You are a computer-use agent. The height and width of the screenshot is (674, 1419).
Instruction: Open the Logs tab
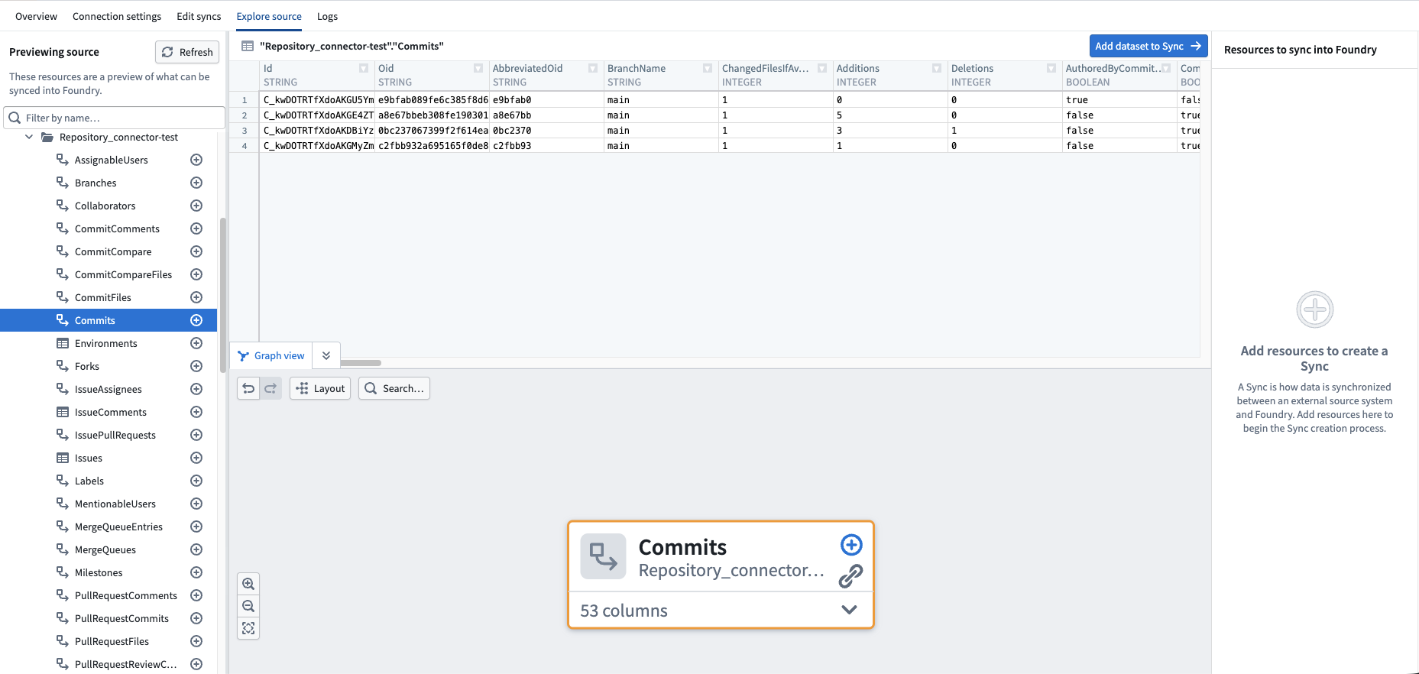(x=327, y=16)
